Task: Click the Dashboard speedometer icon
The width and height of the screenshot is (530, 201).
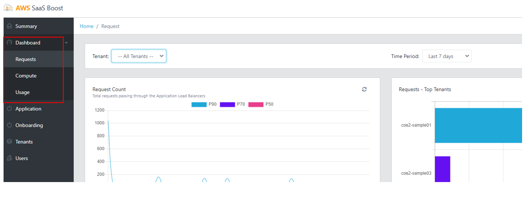Action: coord(9,43)
